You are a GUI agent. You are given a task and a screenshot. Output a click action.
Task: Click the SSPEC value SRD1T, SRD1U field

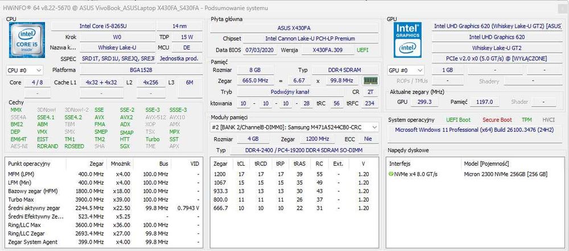pyautogui.click(x=117, y=58)
